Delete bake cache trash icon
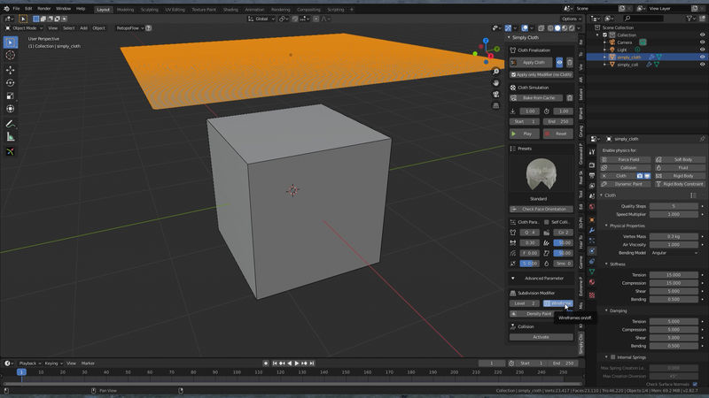Image resolution: width=709 pixels, height=398 pixels. (x=570, y=98)
